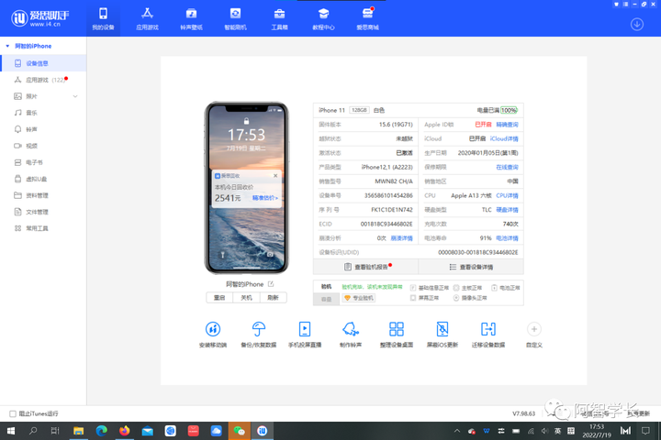Viewport: 661px width, 440px height.
Task: Click the 安装移动端 icon
Action: pos(213,329)
